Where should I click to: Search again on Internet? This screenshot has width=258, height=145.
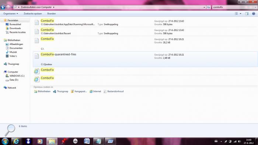[95, 92]
